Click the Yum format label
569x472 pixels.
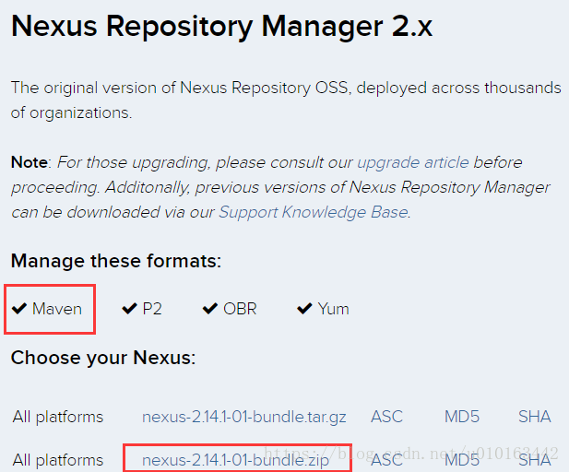pos(333,309)
